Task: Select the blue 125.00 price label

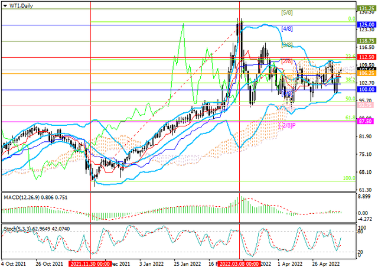Action: click(367, 25)
